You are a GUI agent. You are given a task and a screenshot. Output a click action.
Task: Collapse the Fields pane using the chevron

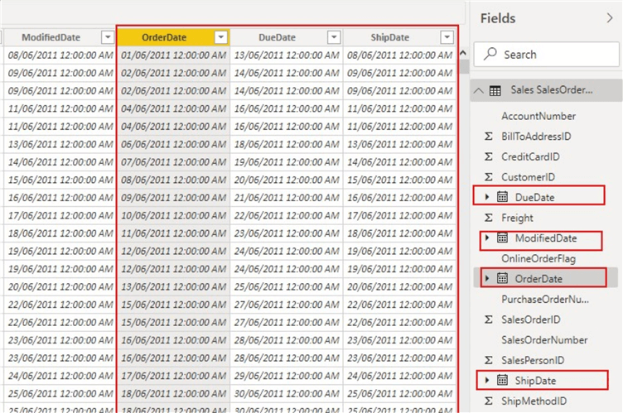(x=610, y=18)
